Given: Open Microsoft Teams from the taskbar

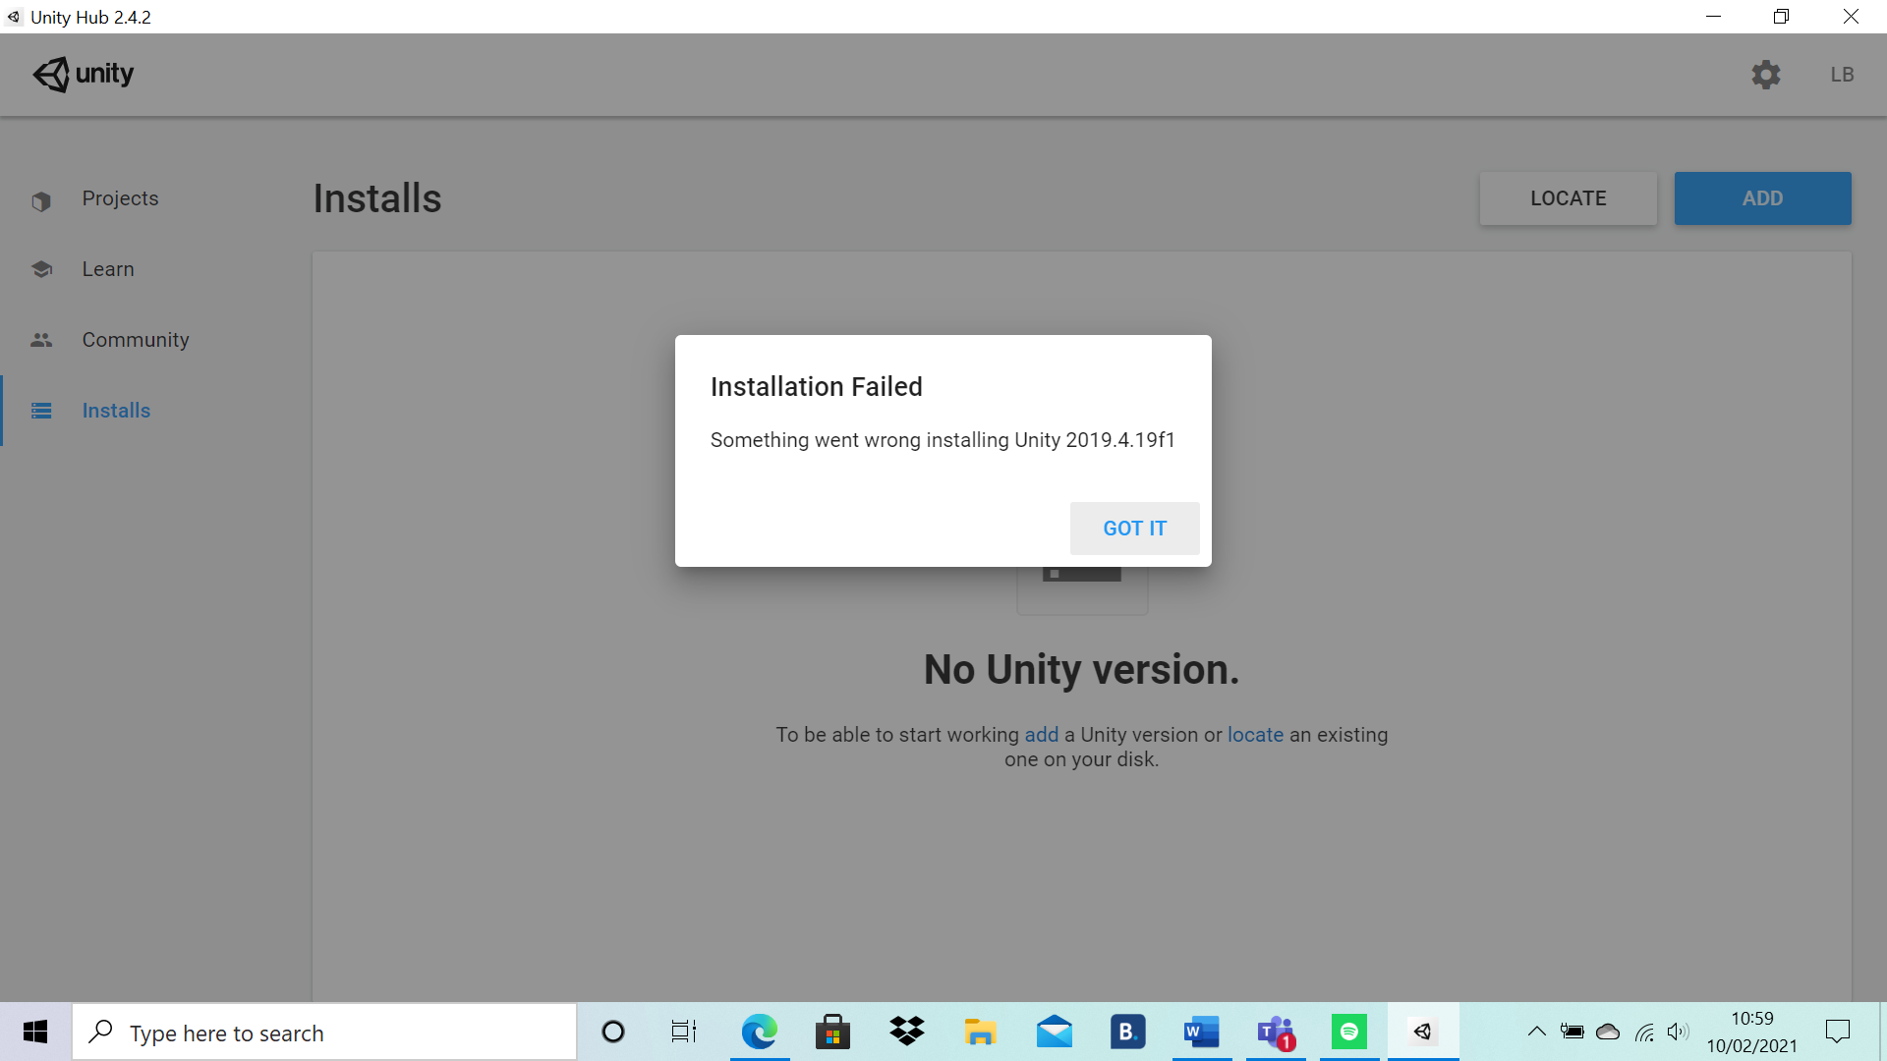Looking at the screenshot, I should (1275, 1032).
